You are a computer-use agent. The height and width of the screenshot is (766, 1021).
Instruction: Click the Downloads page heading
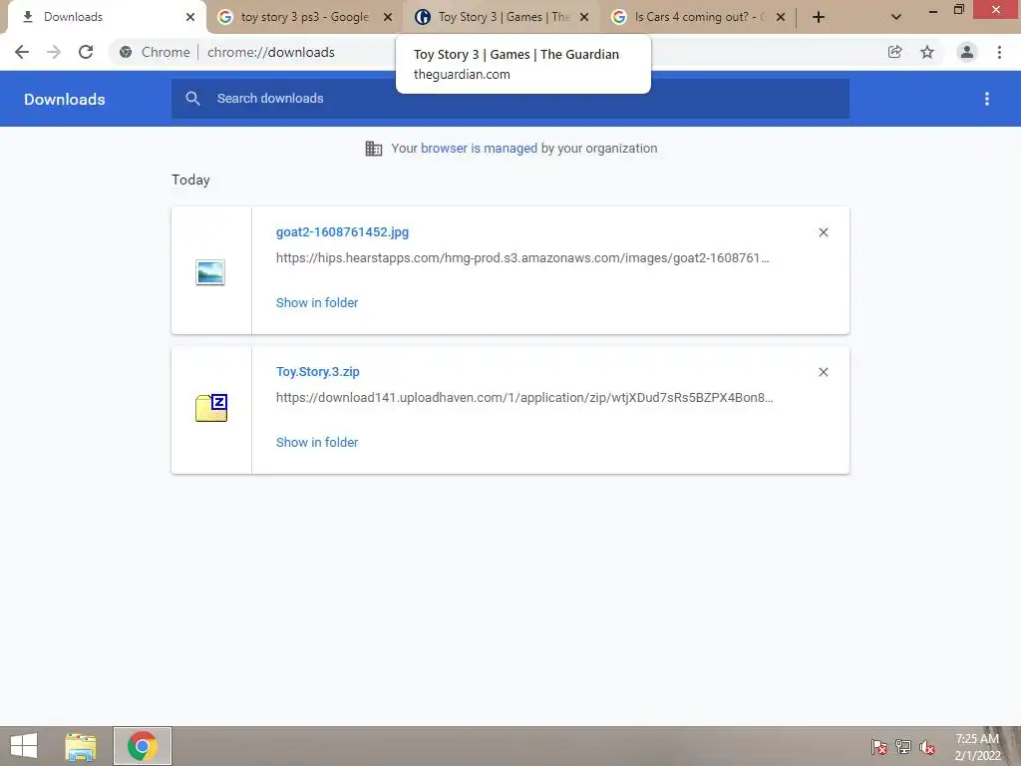click(x=65, y=99)
